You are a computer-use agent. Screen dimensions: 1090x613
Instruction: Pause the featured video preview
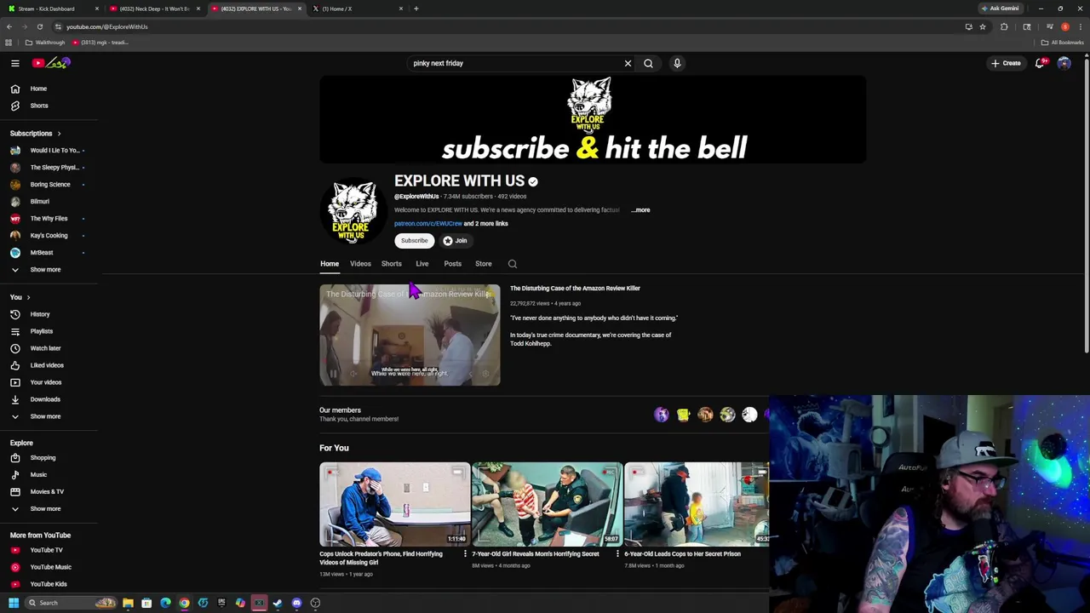333,374
